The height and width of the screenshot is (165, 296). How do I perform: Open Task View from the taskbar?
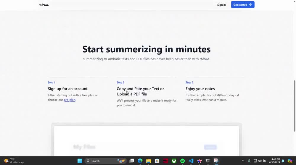[x=132, y=161]
